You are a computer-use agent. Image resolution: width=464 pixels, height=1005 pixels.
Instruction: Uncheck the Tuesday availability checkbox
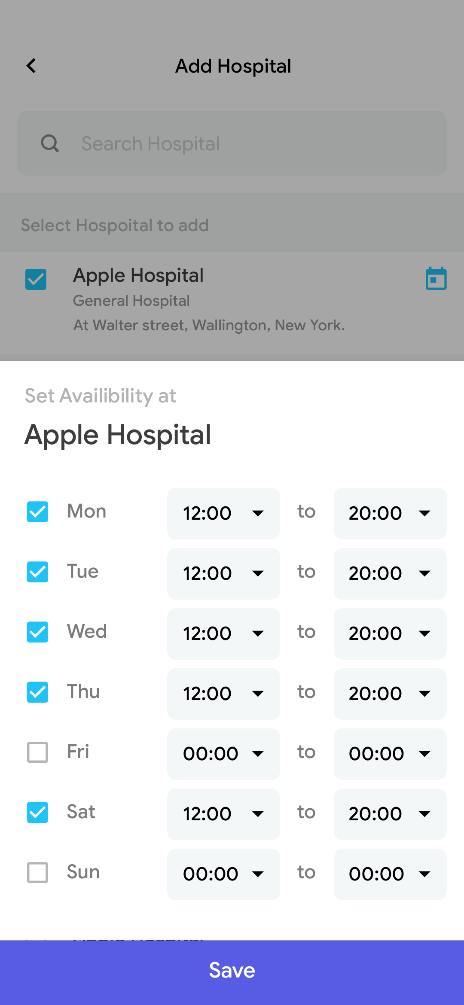coord(37,572)
